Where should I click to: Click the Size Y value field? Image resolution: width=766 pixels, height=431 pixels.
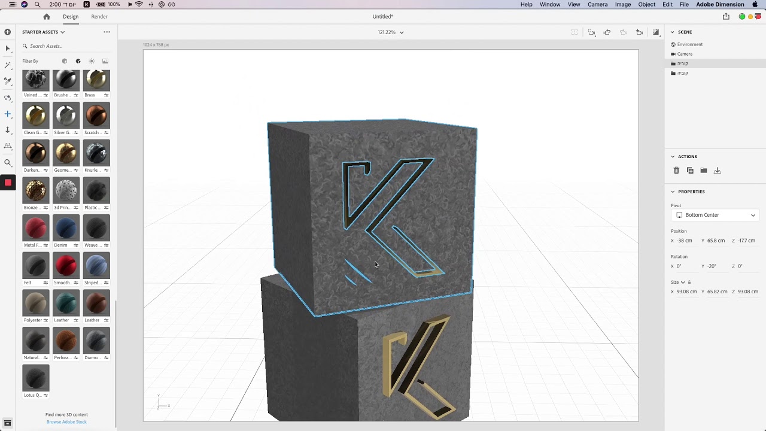pos(717,292)
